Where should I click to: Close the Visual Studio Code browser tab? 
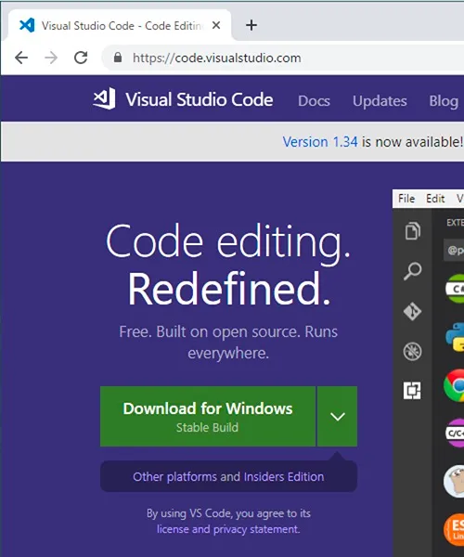click(x=216, y=25)
